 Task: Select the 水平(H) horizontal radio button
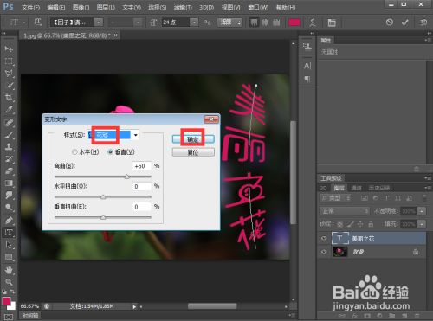point(74,151)
